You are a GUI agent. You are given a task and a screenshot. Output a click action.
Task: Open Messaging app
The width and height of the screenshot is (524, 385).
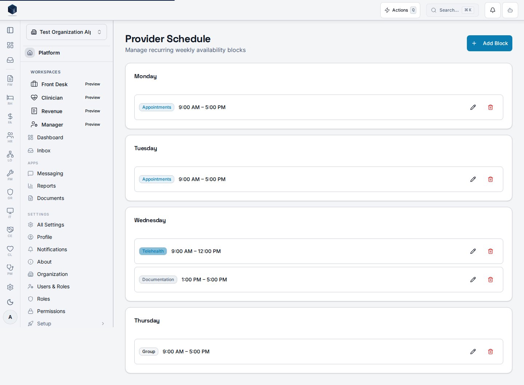pyautogui.click(x=67, y=173)
